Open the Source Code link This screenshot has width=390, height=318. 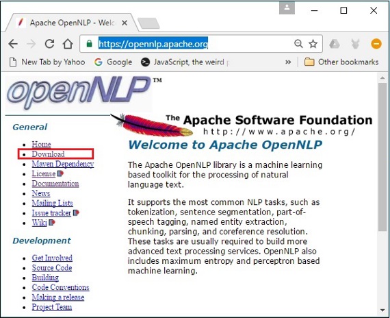(x=52, y=268)
